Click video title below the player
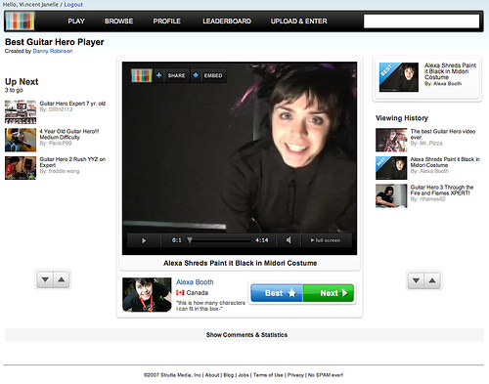The width and height of the screenshot is (489, 384). click(x=241, y=263)
